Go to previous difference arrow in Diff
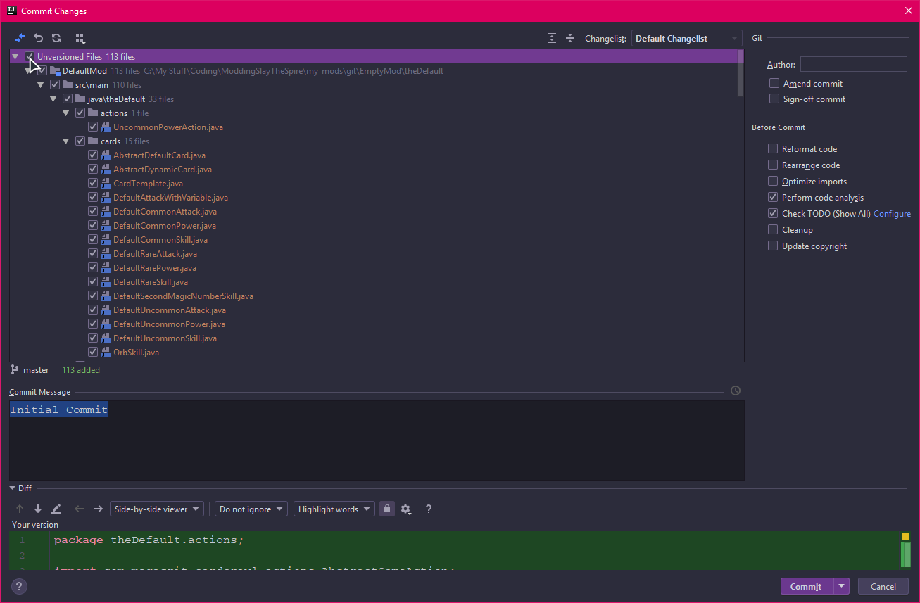Screen dimensions: 920x603 tap(20, 509)
